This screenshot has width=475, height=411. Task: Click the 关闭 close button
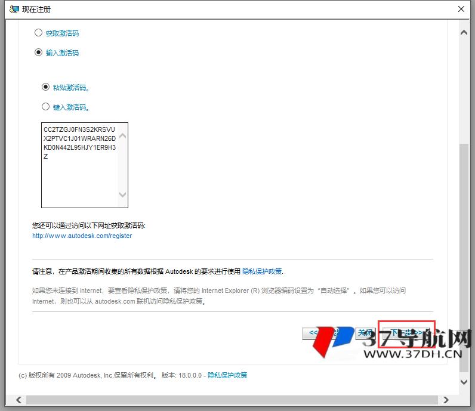pyautogui.click(x=365, y=333)
